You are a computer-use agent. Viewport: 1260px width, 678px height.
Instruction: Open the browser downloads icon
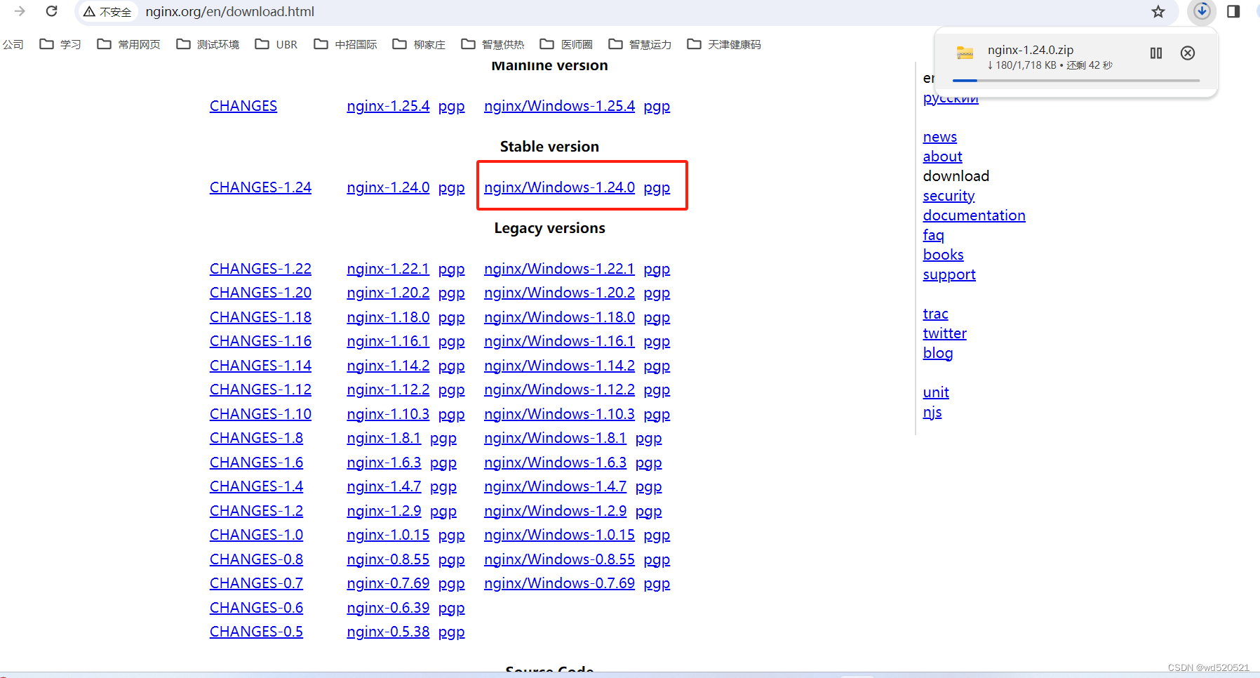(x=1202, y=11)
